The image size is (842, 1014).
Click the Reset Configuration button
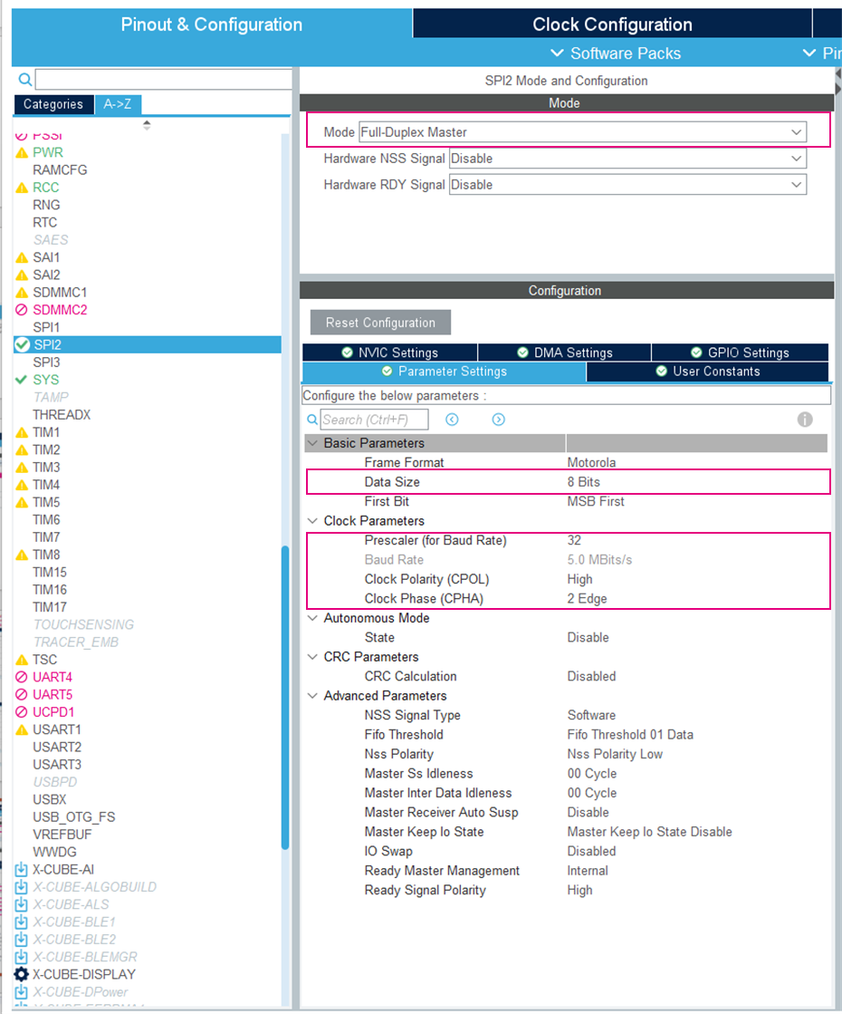tap(380, 322)
